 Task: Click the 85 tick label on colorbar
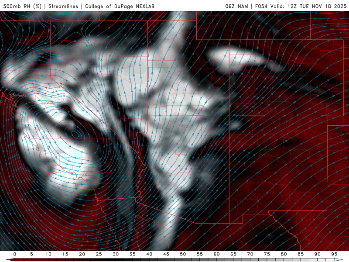pos(300,254)
